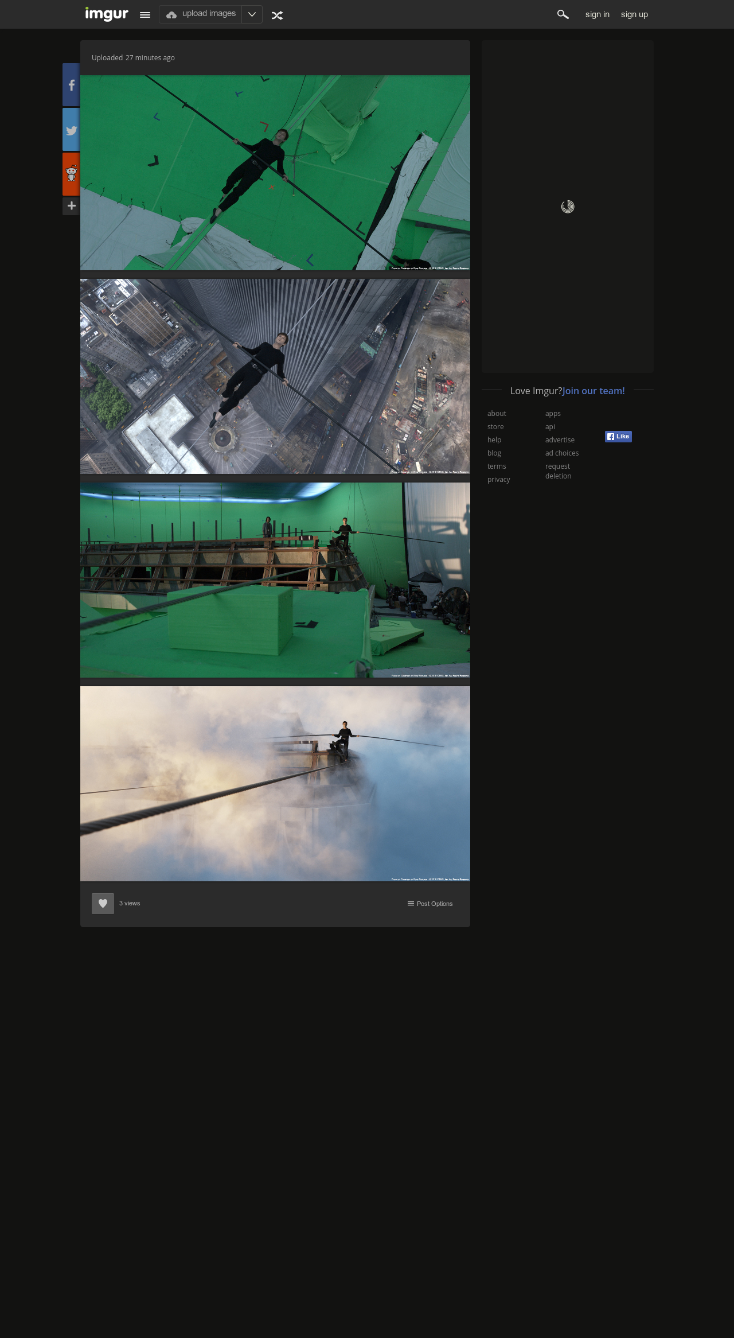Screen dimensions: 734x1338
Task: Open the hamburger menu beside the logo
Action: click(x=145, y=15)
